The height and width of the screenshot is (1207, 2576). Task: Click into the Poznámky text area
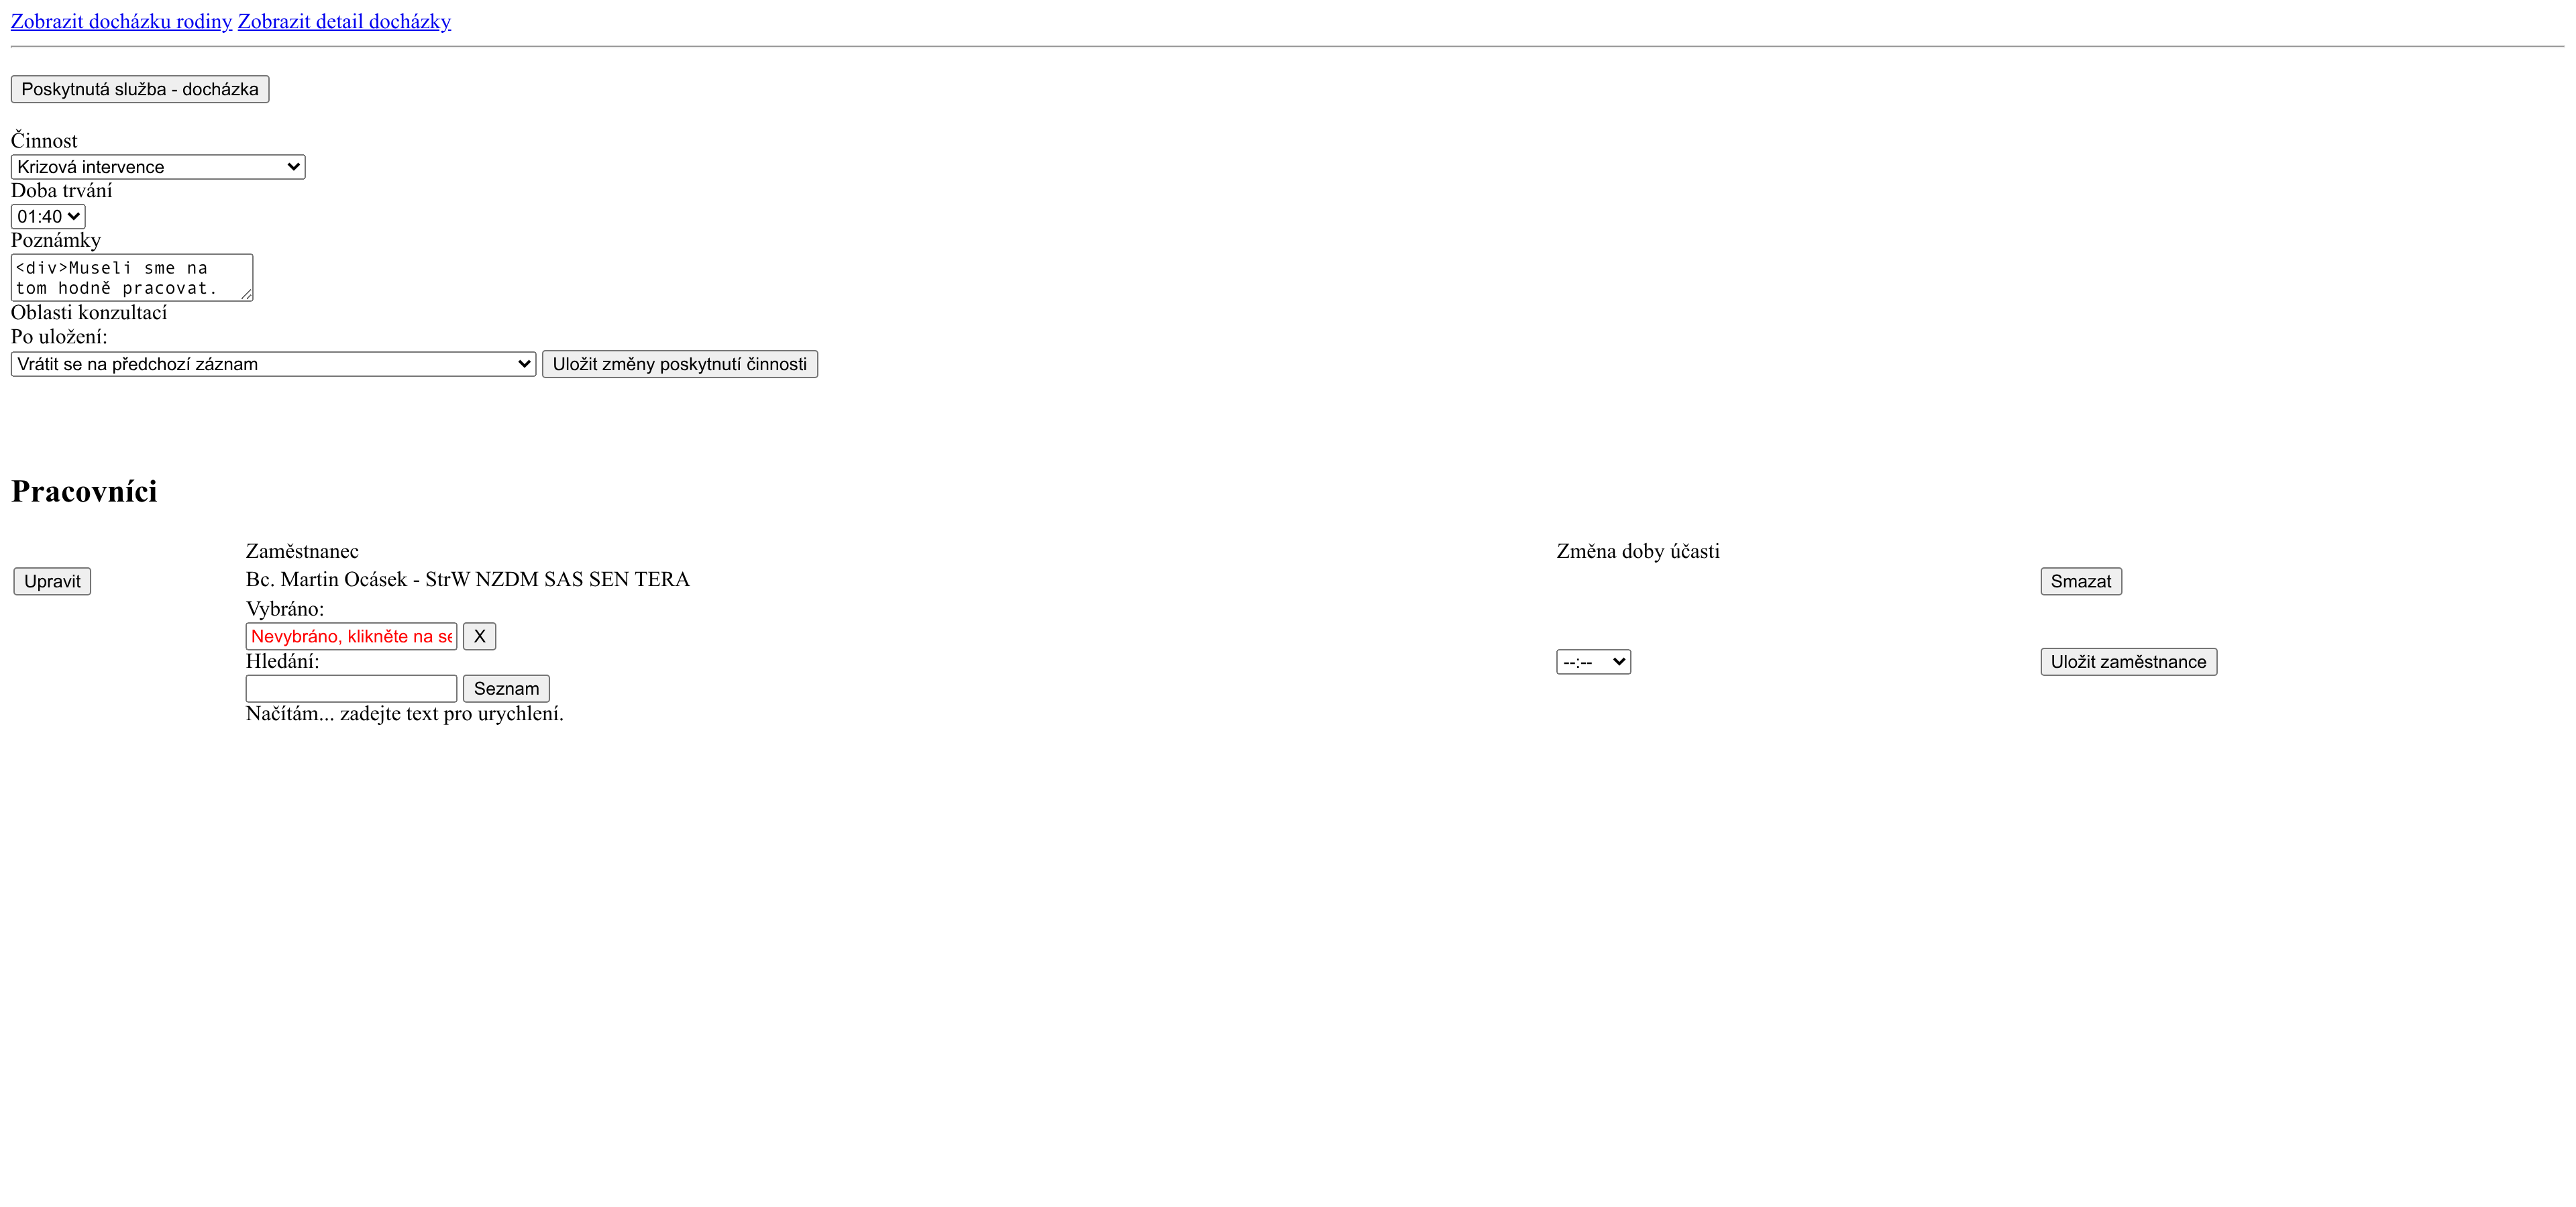click(125, 277)
